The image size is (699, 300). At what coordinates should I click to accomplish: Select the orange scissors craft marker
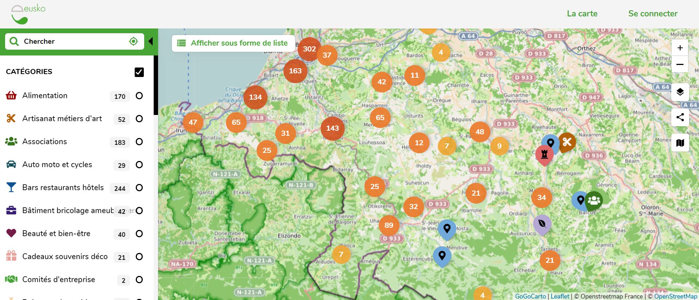567,142
